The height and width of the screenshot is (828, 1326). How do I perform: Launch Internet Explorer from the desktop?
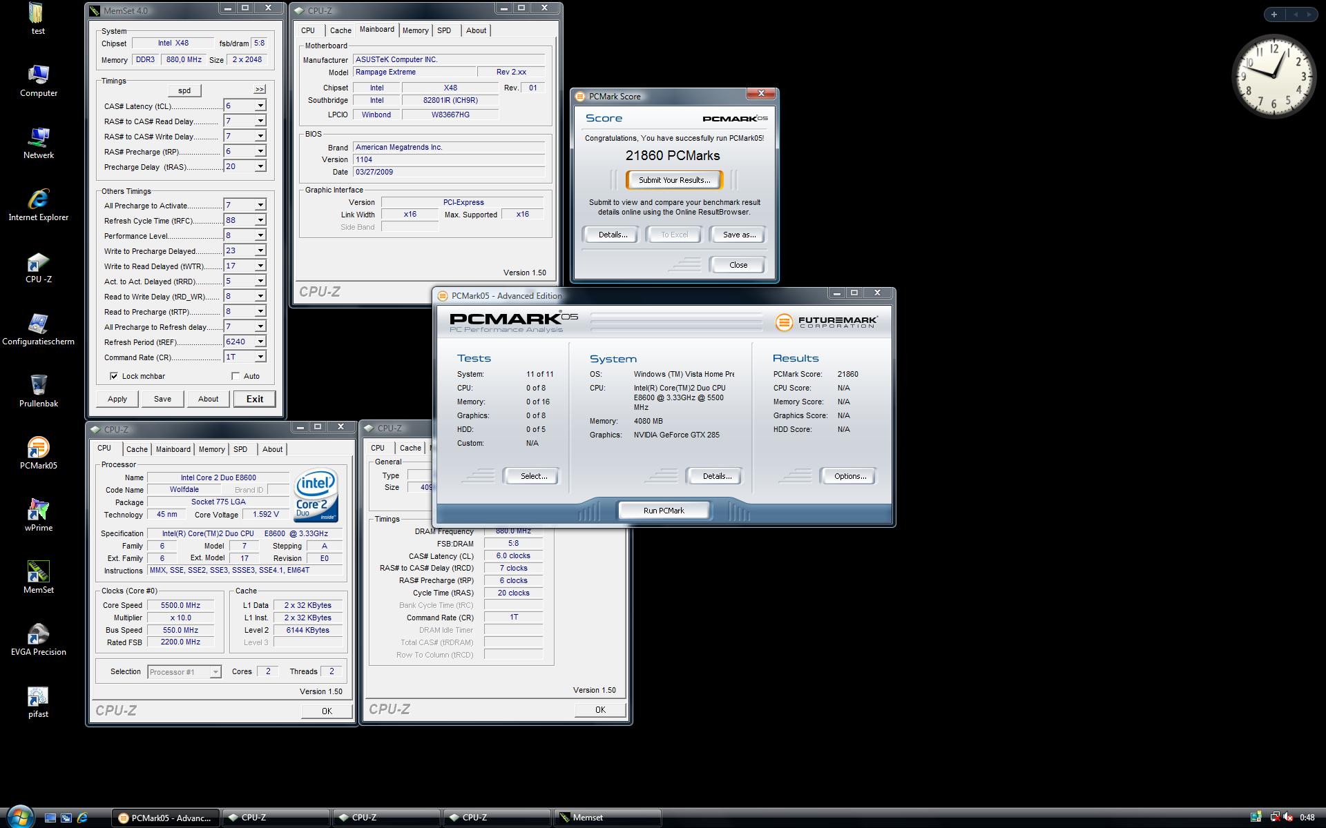38,206
